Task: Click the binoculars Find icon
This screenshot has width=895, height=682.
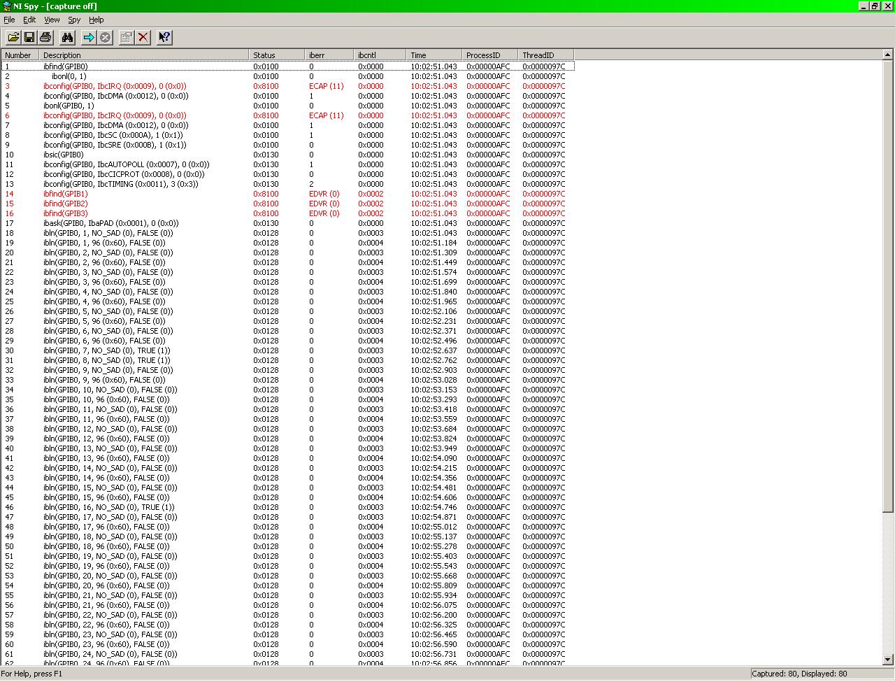Action: 68,37
